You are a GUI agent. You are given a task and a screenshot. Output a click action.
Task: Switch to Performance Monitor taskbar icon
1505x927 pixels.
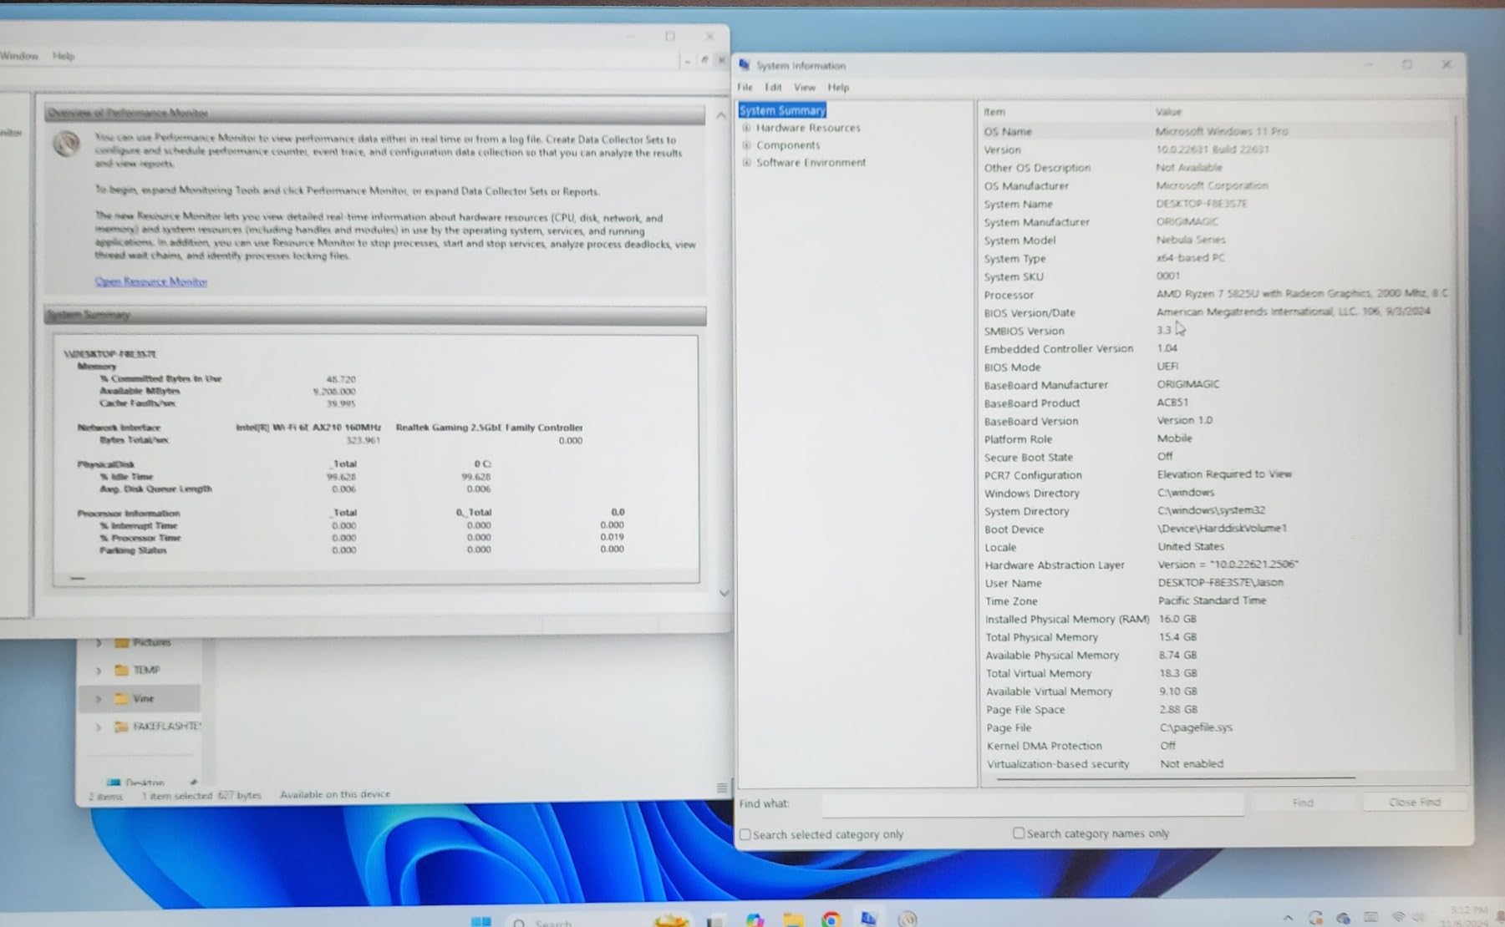[908, 919]
